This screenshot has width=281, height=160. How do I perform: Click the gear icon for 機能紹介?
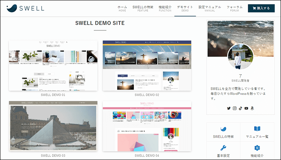coord(257,148)
